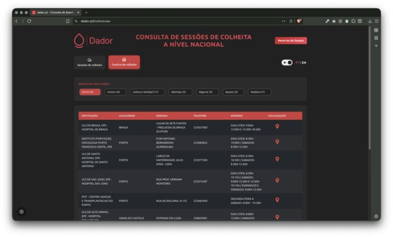
Task: Filter by Lisboa e Setúbal (11) region
Action: [147, 92]
